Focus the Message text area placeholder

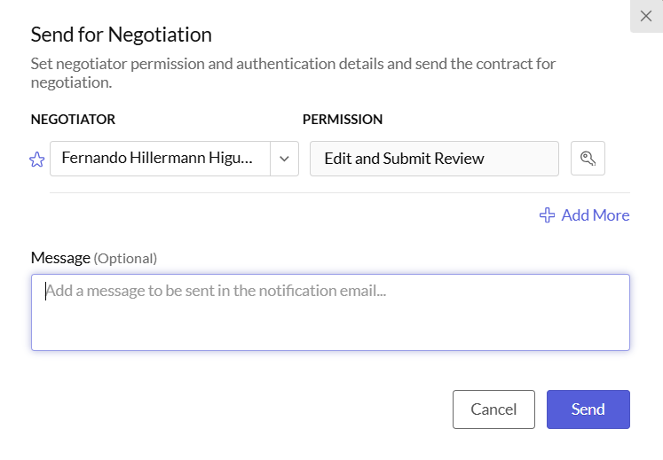pyautogui.click(x=216, y=291)
